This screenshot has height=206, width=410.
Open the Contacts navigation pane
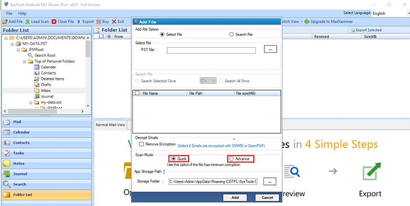click(x=47, y=143)
